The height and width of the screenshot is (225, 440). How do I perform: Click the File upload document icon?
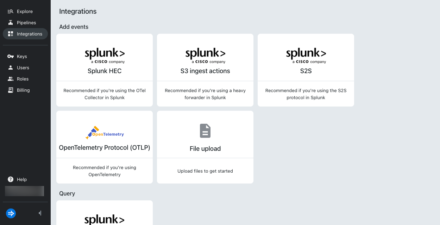(x=205, y=131)
